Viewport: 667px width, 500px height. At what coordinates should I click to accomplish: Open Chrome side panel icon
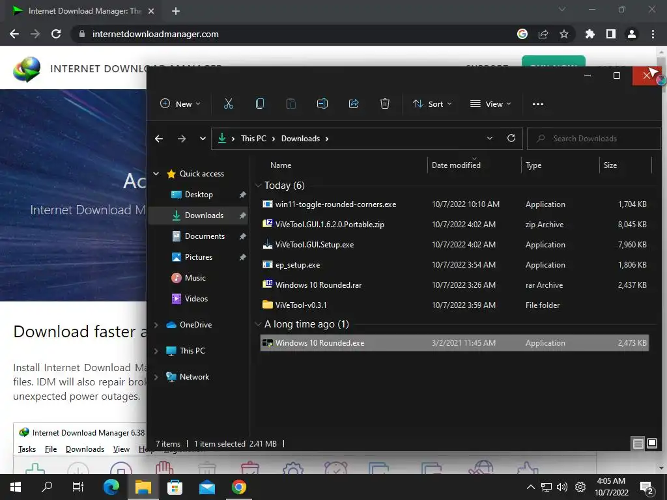coord(611,34)
